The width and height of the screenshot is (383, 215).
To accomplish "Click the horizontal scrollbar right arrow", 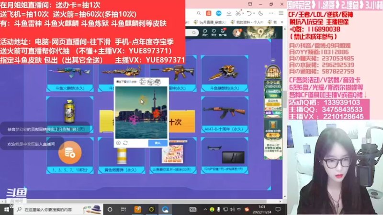I will [280, 201].
